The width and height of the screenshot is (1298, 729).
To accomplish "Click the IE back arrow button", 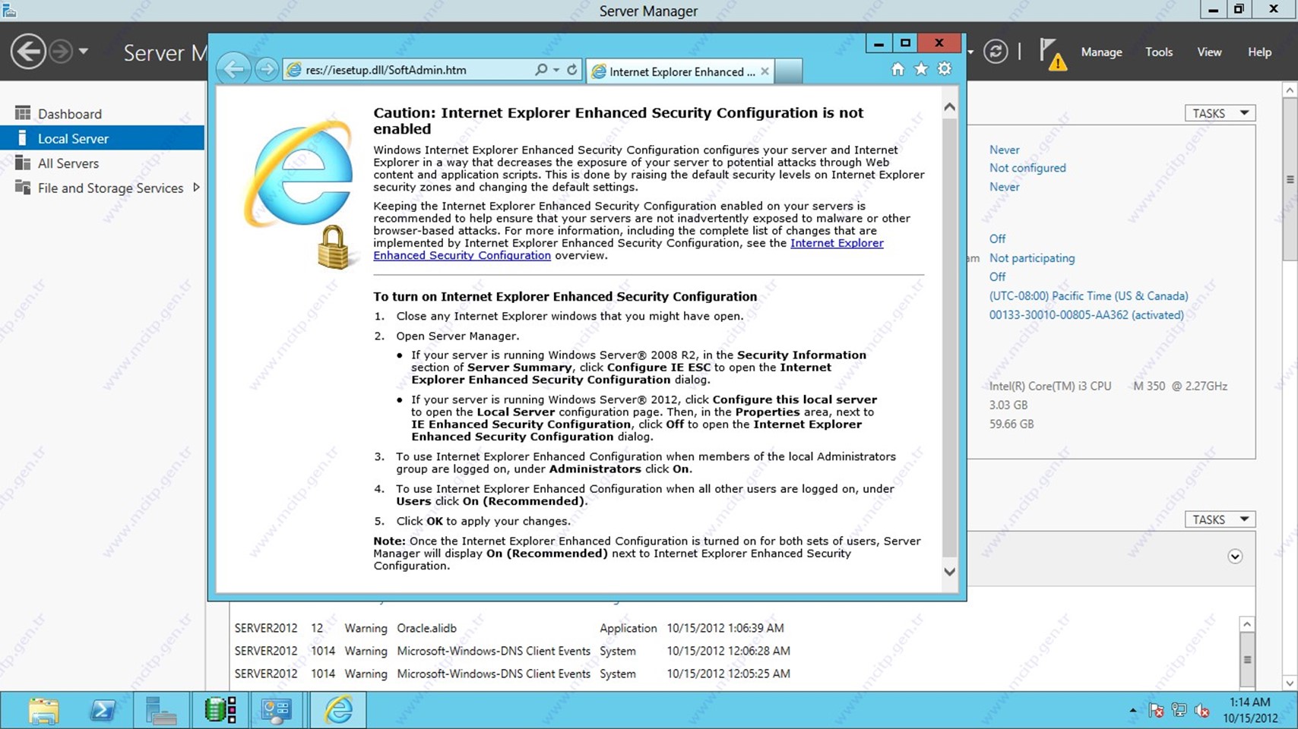I will (234, 70).
